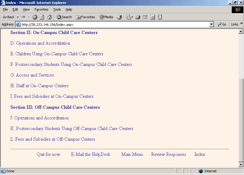Click the scrollbar down arrow

[241, 165]
